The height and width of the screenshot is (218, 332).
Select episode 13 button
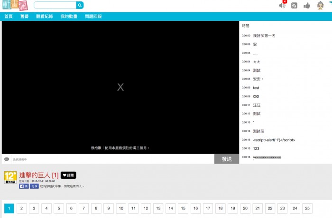pyautogui.click(x=158, y=209)
